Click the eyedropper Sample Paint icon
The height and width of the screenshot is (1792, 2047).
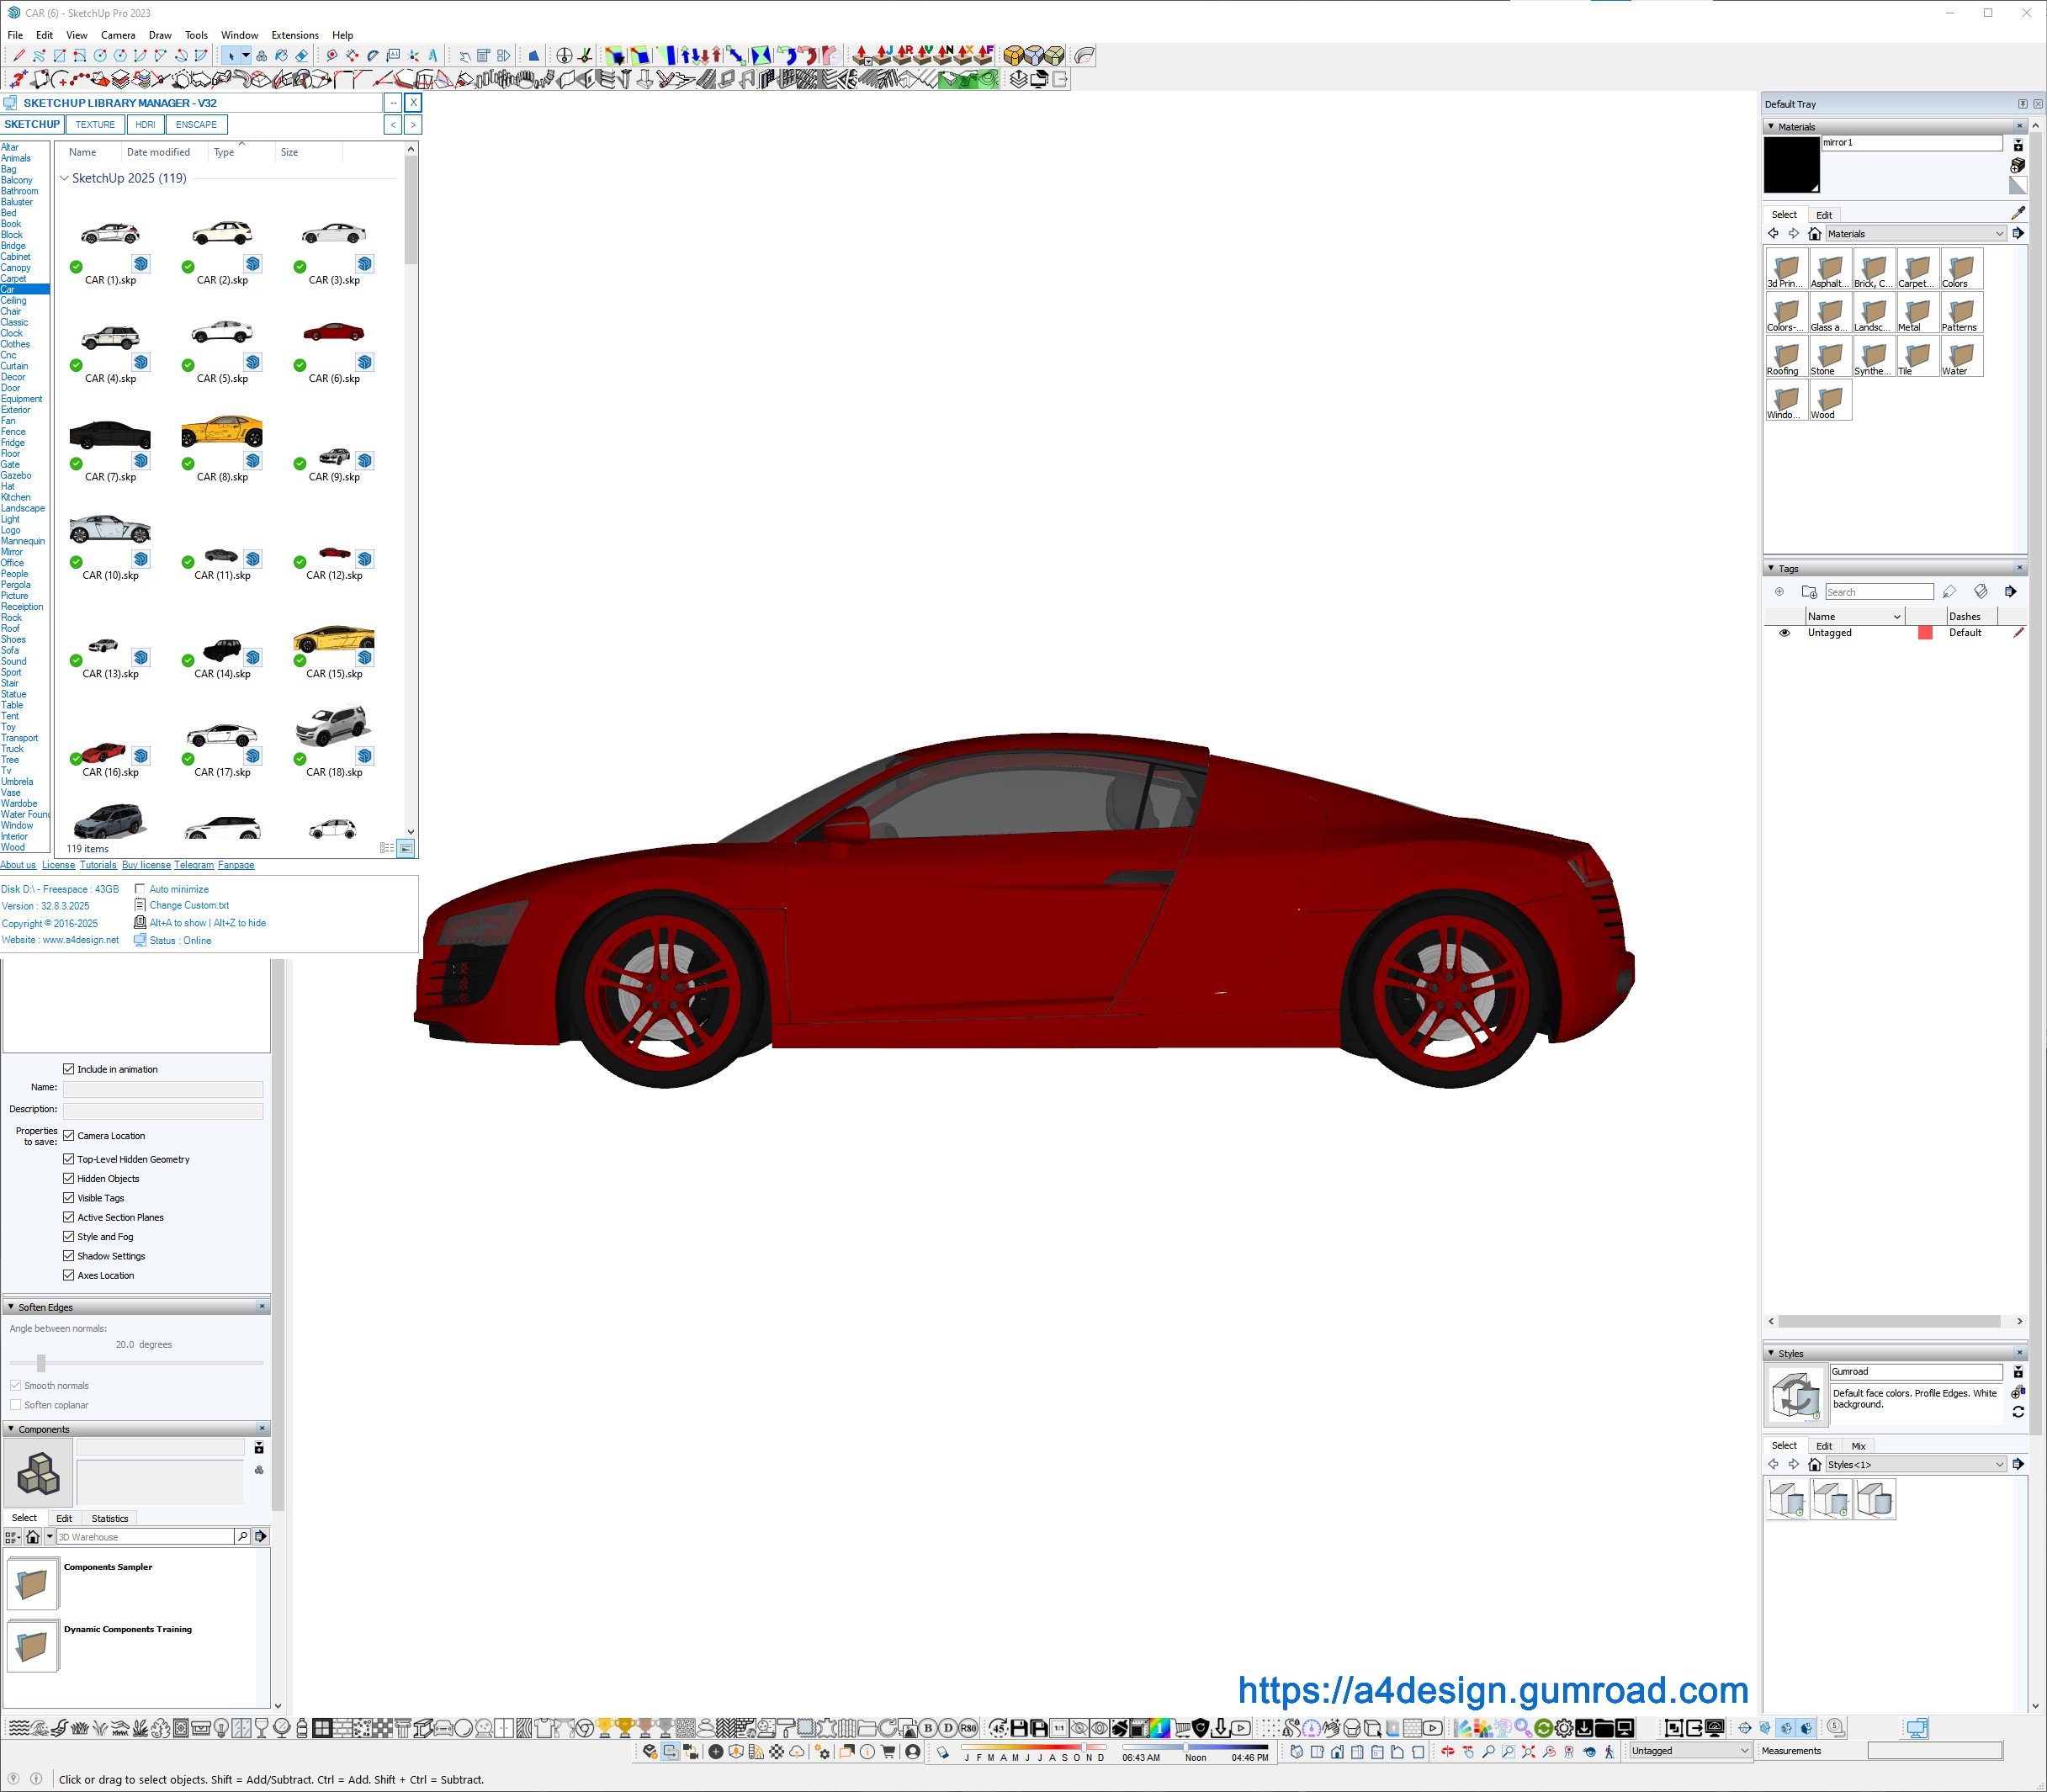[x=2017, y=213]
